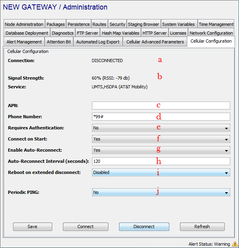Expand the Connect on Start dropdown
The width and height of the screenshot is (239, 248).
point(161,139)
